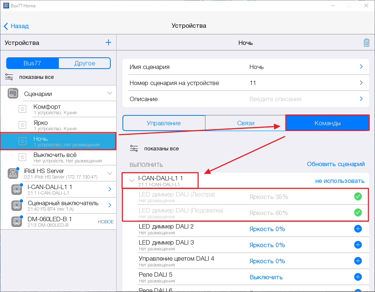This screenshot has height=292, width=375.
Task: Add LED диммер DALI 2 with plus icon
Action: point(358,229)
